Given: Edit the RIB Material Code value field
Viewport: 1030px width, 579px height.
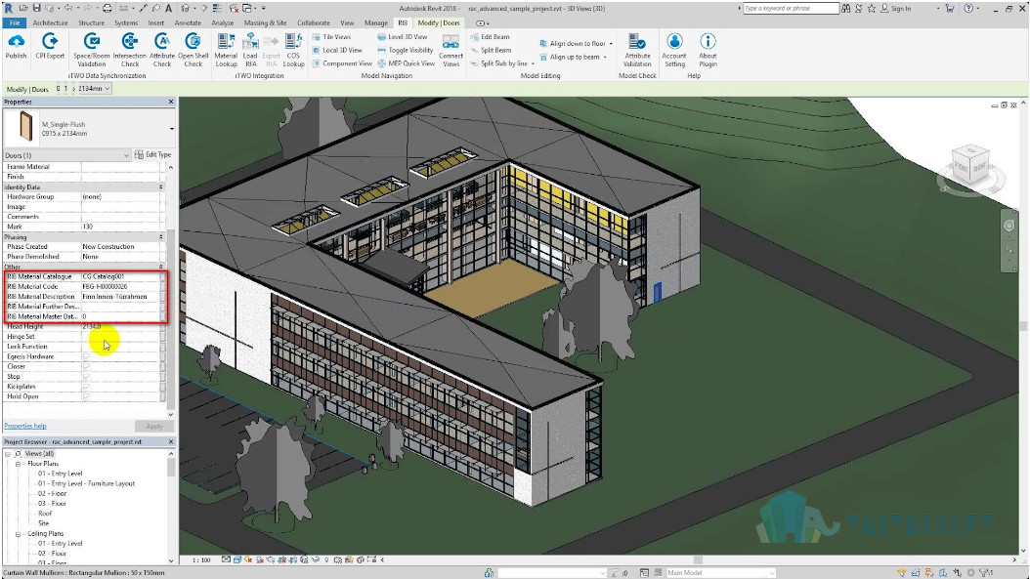Looking at the screenshot, I should (120, 287).
